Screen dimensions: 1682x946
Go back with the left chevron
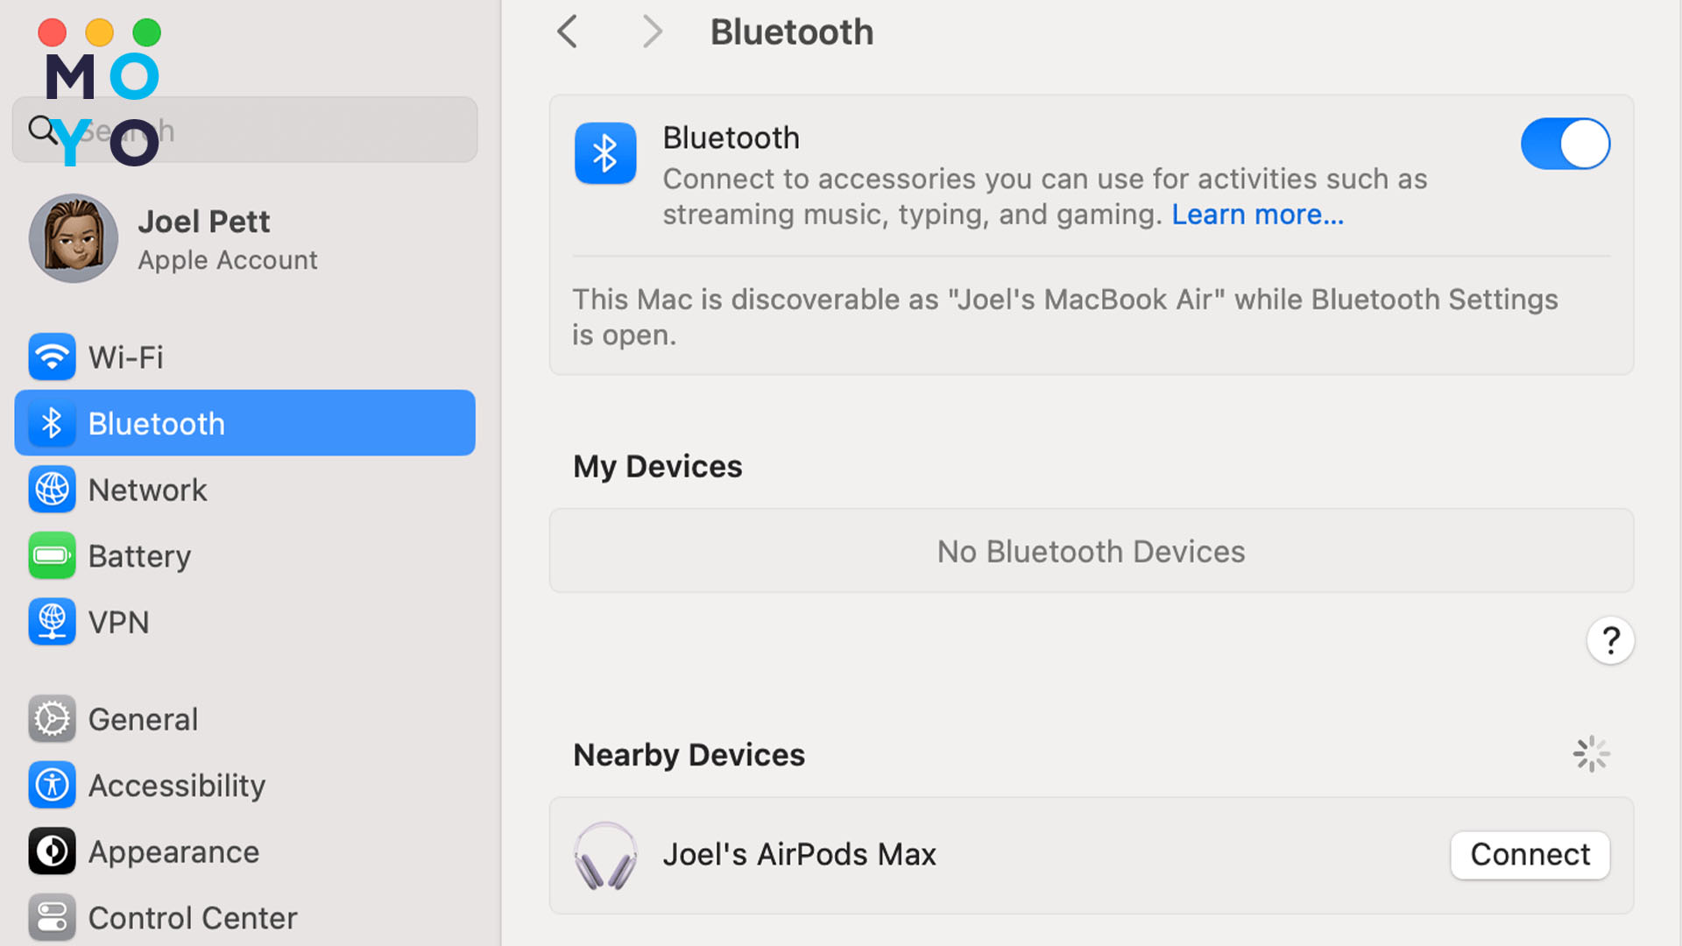(x=568, y=32)
